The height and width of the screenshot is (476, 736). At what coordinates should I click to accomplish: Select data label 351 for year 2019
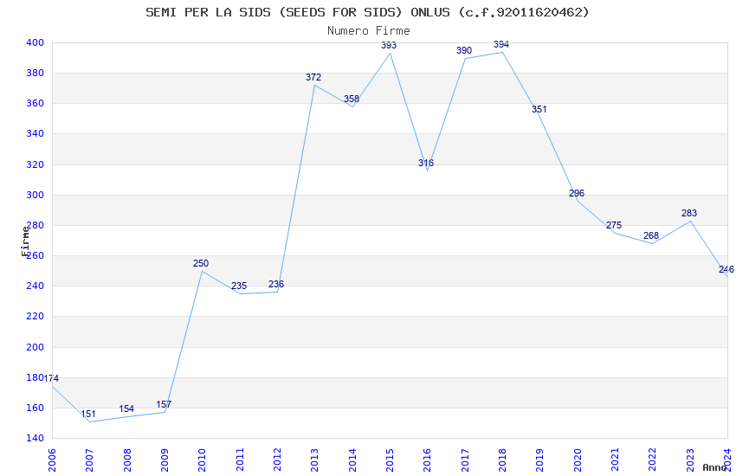pyautogui.click(x=539, y=109)
